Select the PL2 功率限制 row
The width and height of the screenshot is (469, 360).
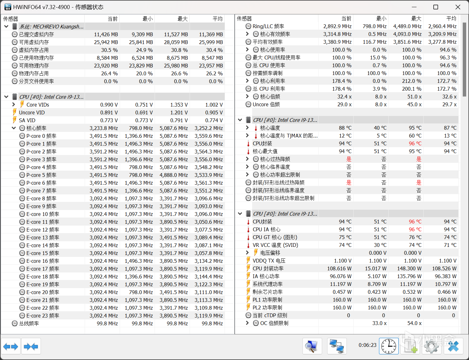(x=347, y=307)
